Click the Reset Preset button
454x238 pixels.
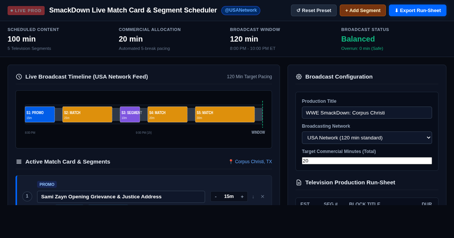[x=314, y=11]
